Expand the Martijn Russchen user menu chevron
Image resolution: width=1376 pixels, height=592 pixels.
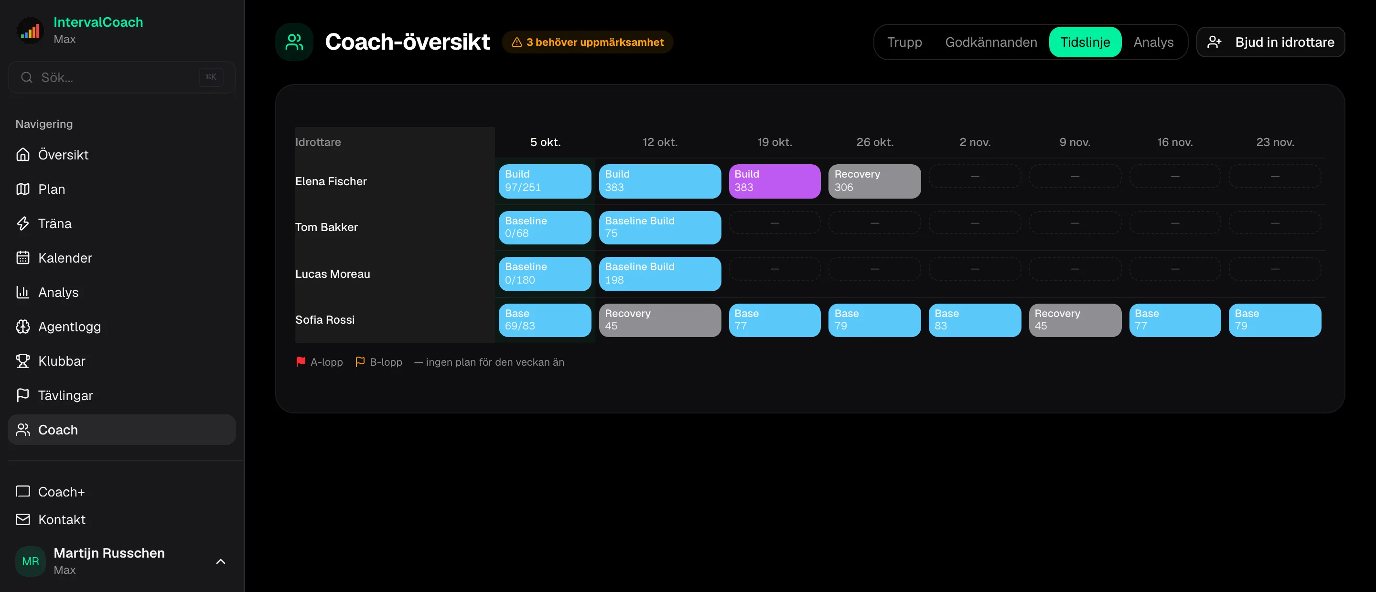[221, 561]
